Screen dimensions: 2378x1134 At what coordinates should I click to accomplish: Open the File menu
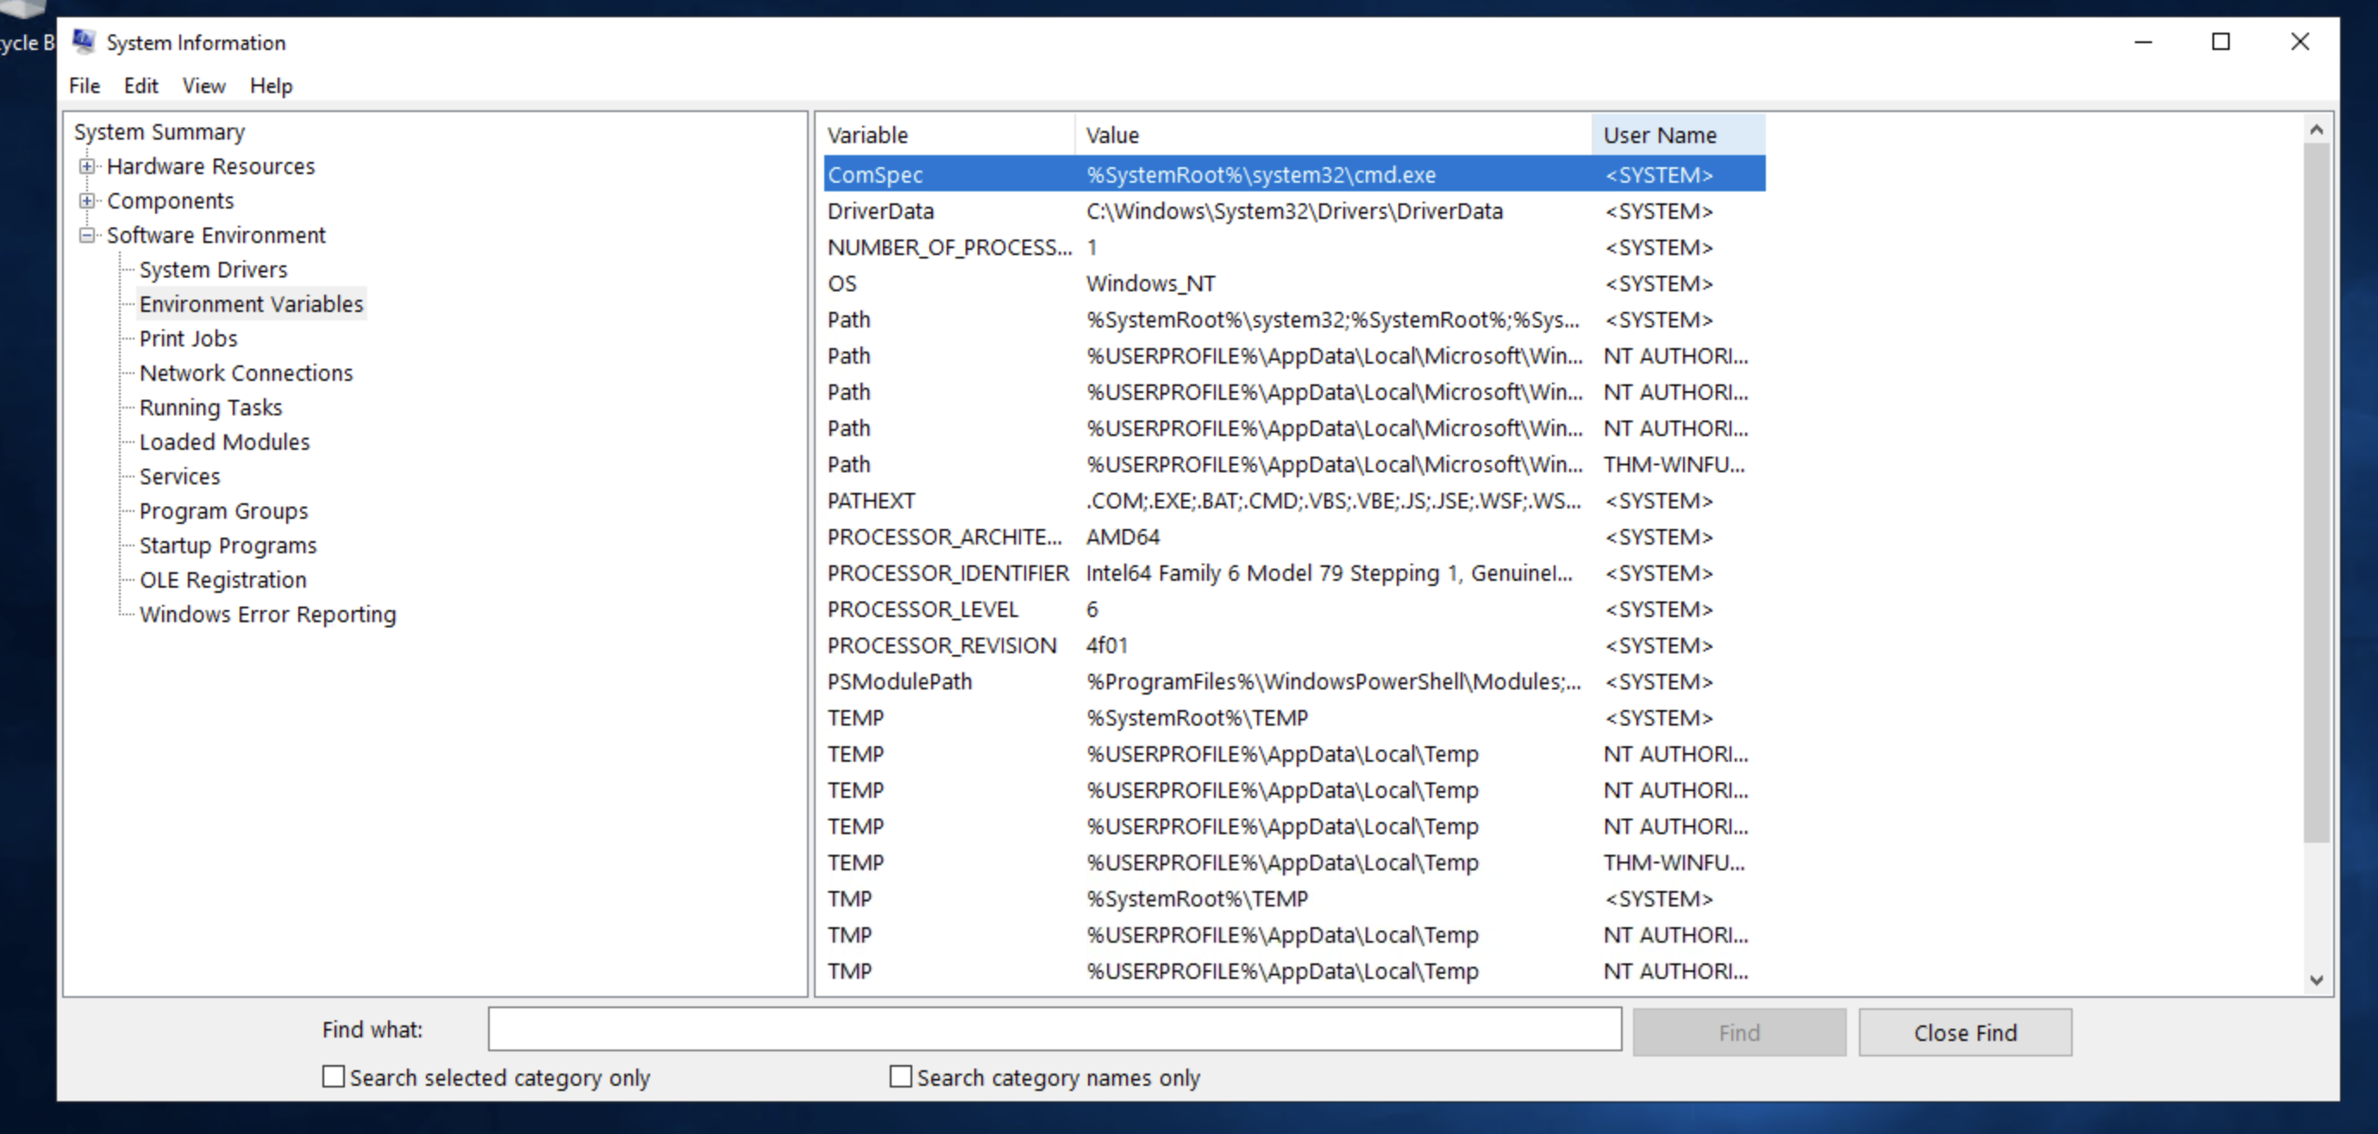click(84, 86)
